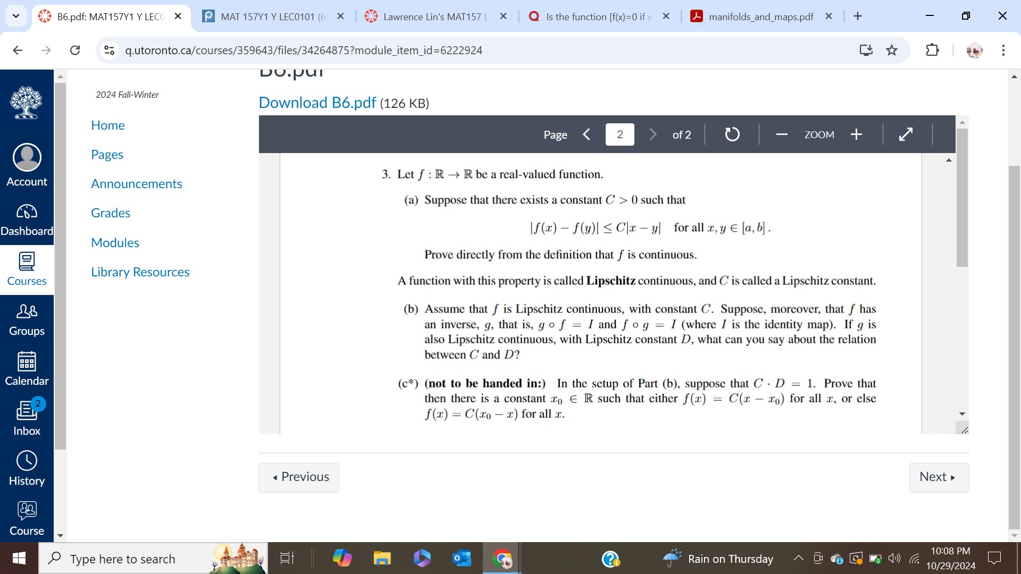Open Groups in the global navigation
The height and width of the screenshot is (574, 1021).
(x=27, y=320)
